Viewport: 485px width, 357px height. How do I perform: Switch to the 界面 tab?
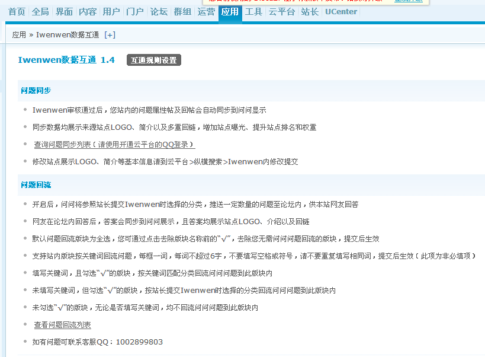pyautogui.click(x=64, y=12)
